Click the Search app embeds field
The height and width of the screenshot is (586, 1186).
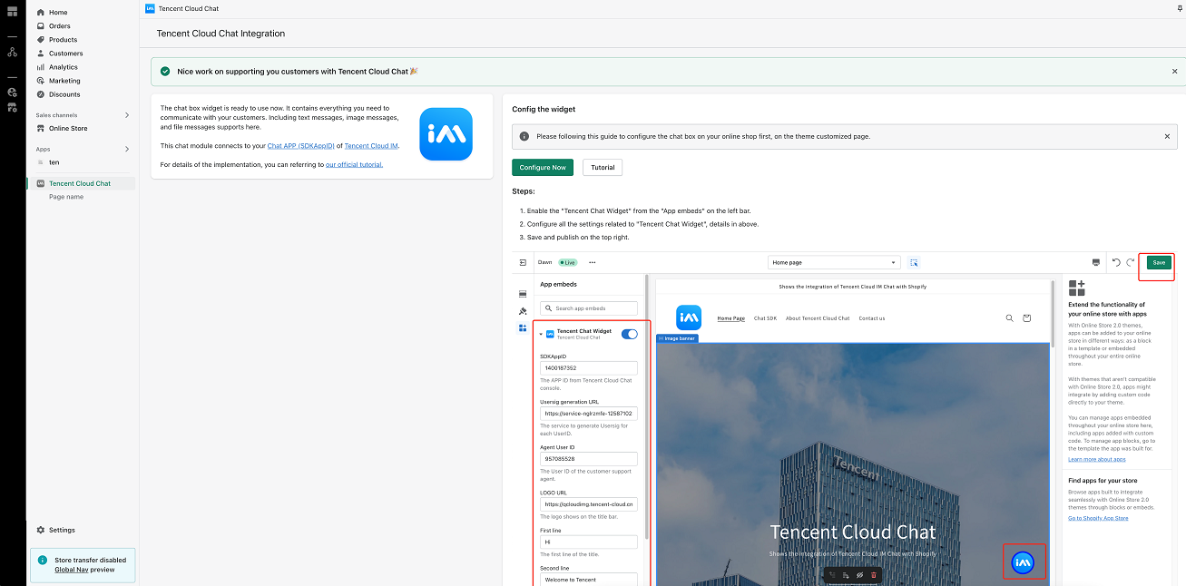589,308
